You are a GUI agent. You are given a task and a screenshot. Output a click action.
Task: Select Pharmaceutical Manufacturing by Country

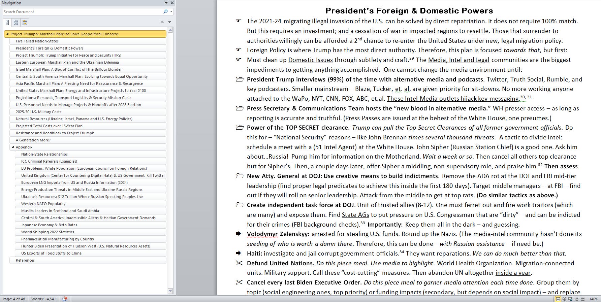coord(91,239)
